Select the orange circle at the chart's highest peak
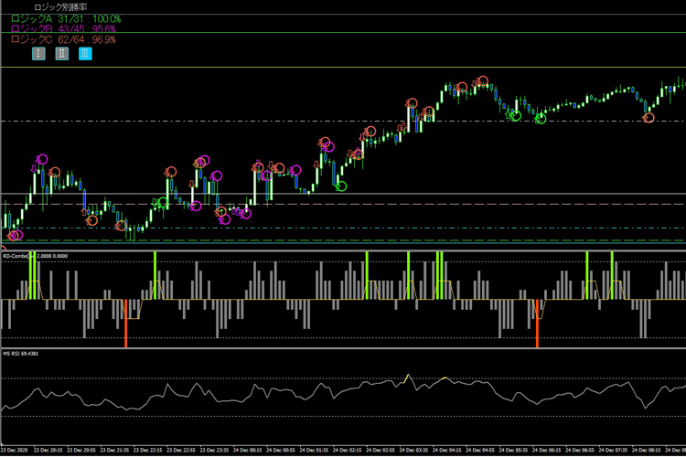686x457 pixels. click(x=483, y=80)
